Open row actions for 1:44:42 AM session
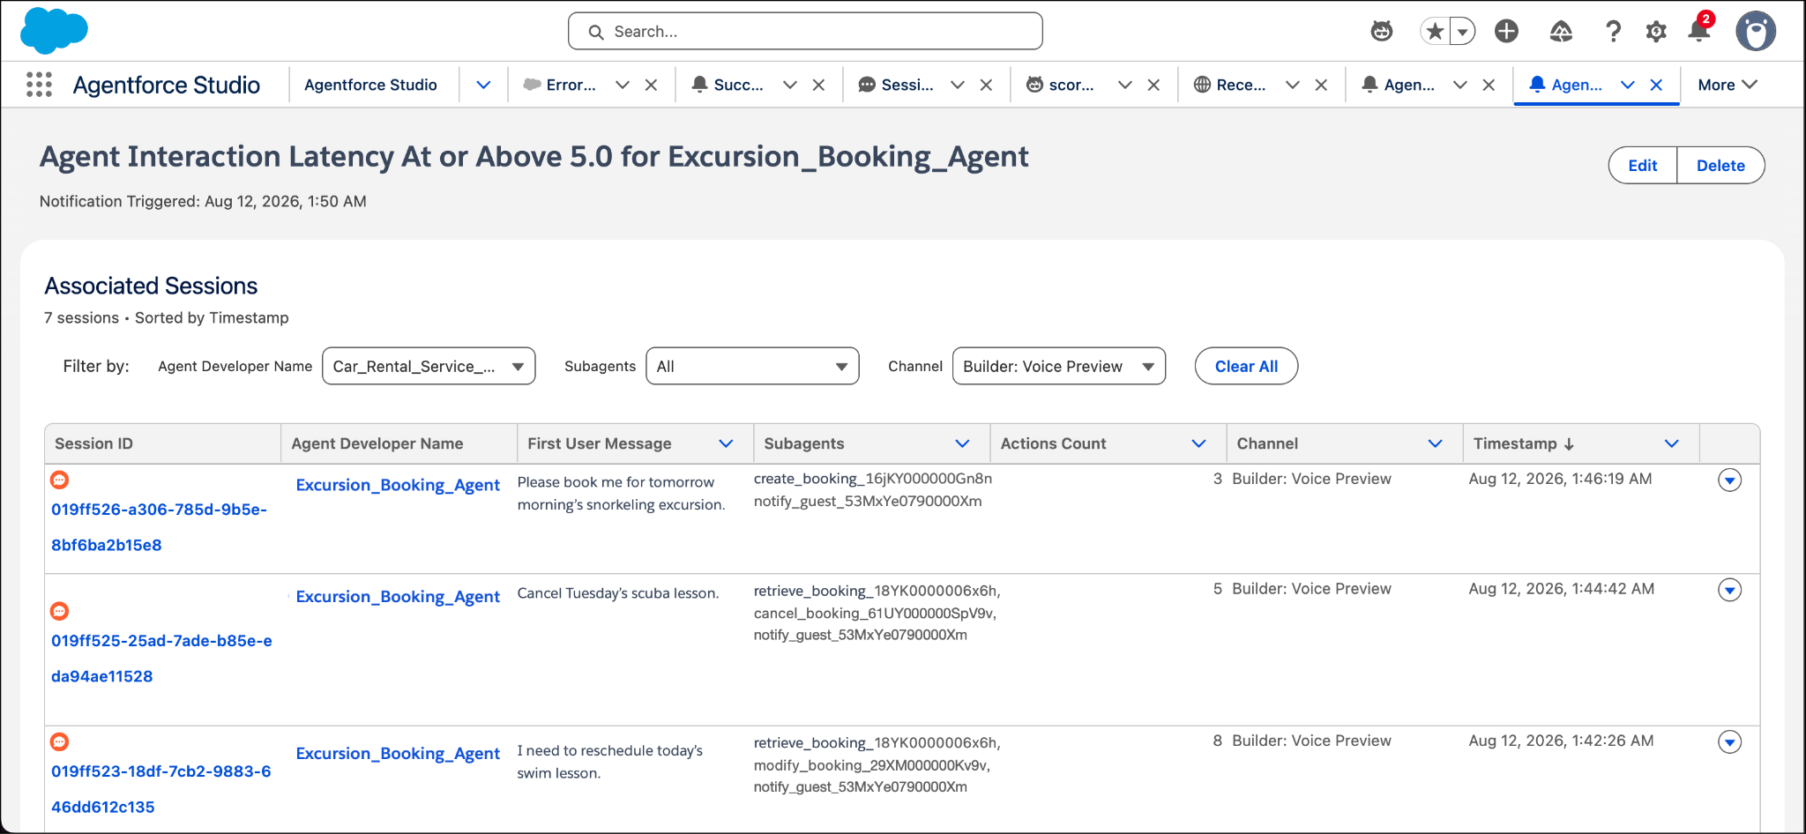This screenshot has width=1806, height=834. pos(1729,591)
